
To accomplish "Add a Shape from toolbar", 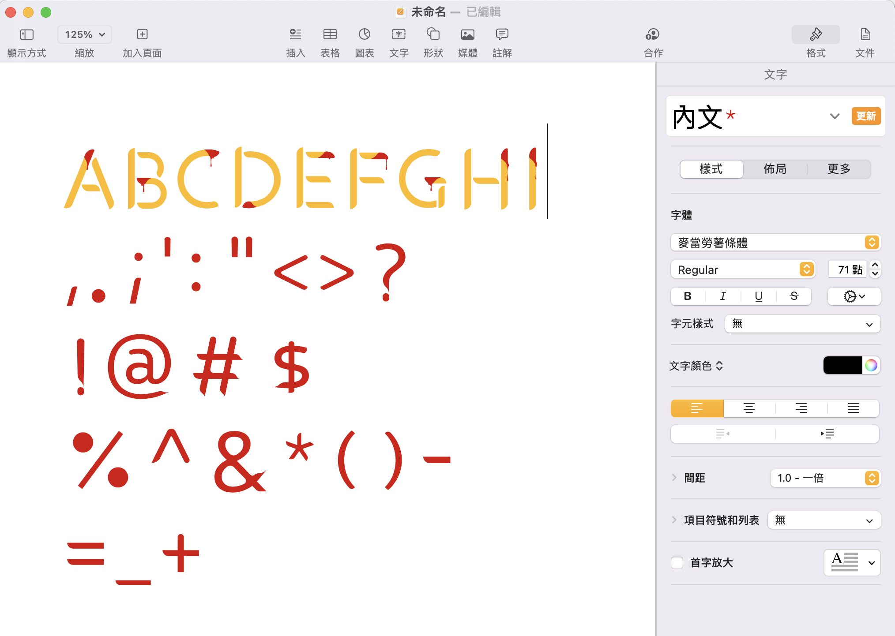I will click(433, 34).
